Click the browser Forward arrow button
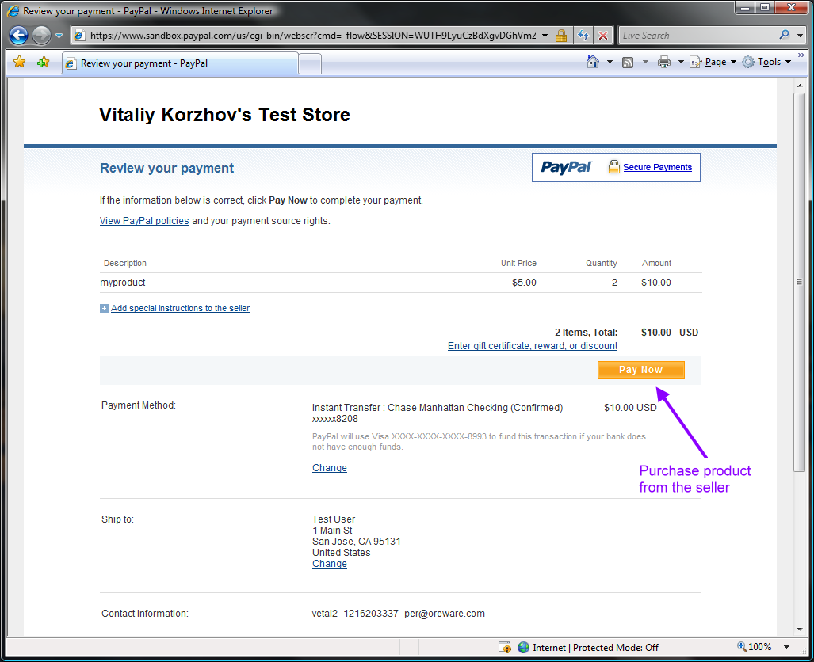 tap(41, 36)
